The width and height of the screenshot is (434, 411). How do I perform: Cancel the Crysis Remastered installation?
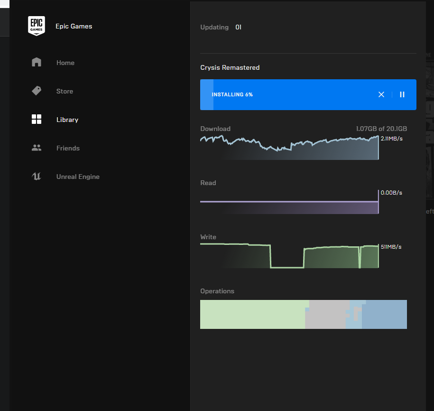click(381, 95)
